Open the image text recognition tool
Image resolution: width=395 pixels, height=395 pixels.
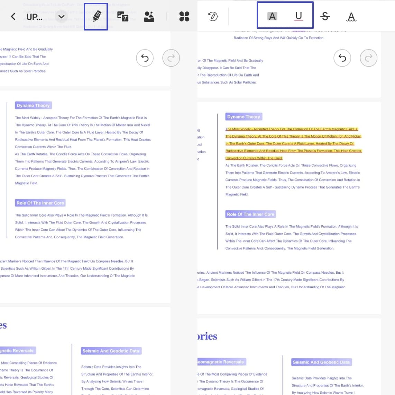tap(123, 16)
